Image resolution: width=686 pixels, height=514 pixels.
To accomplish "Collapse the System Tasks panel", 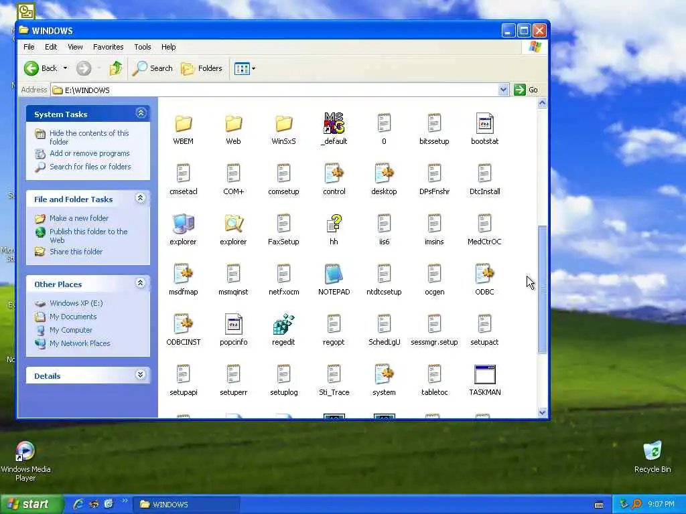I will [x=141, y=113].
